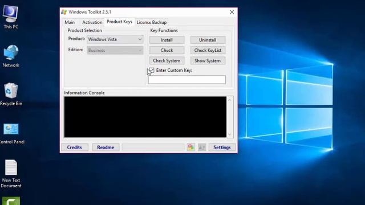
Task: Open Control Panel desktop shortcut
Action: click(11, 133)
